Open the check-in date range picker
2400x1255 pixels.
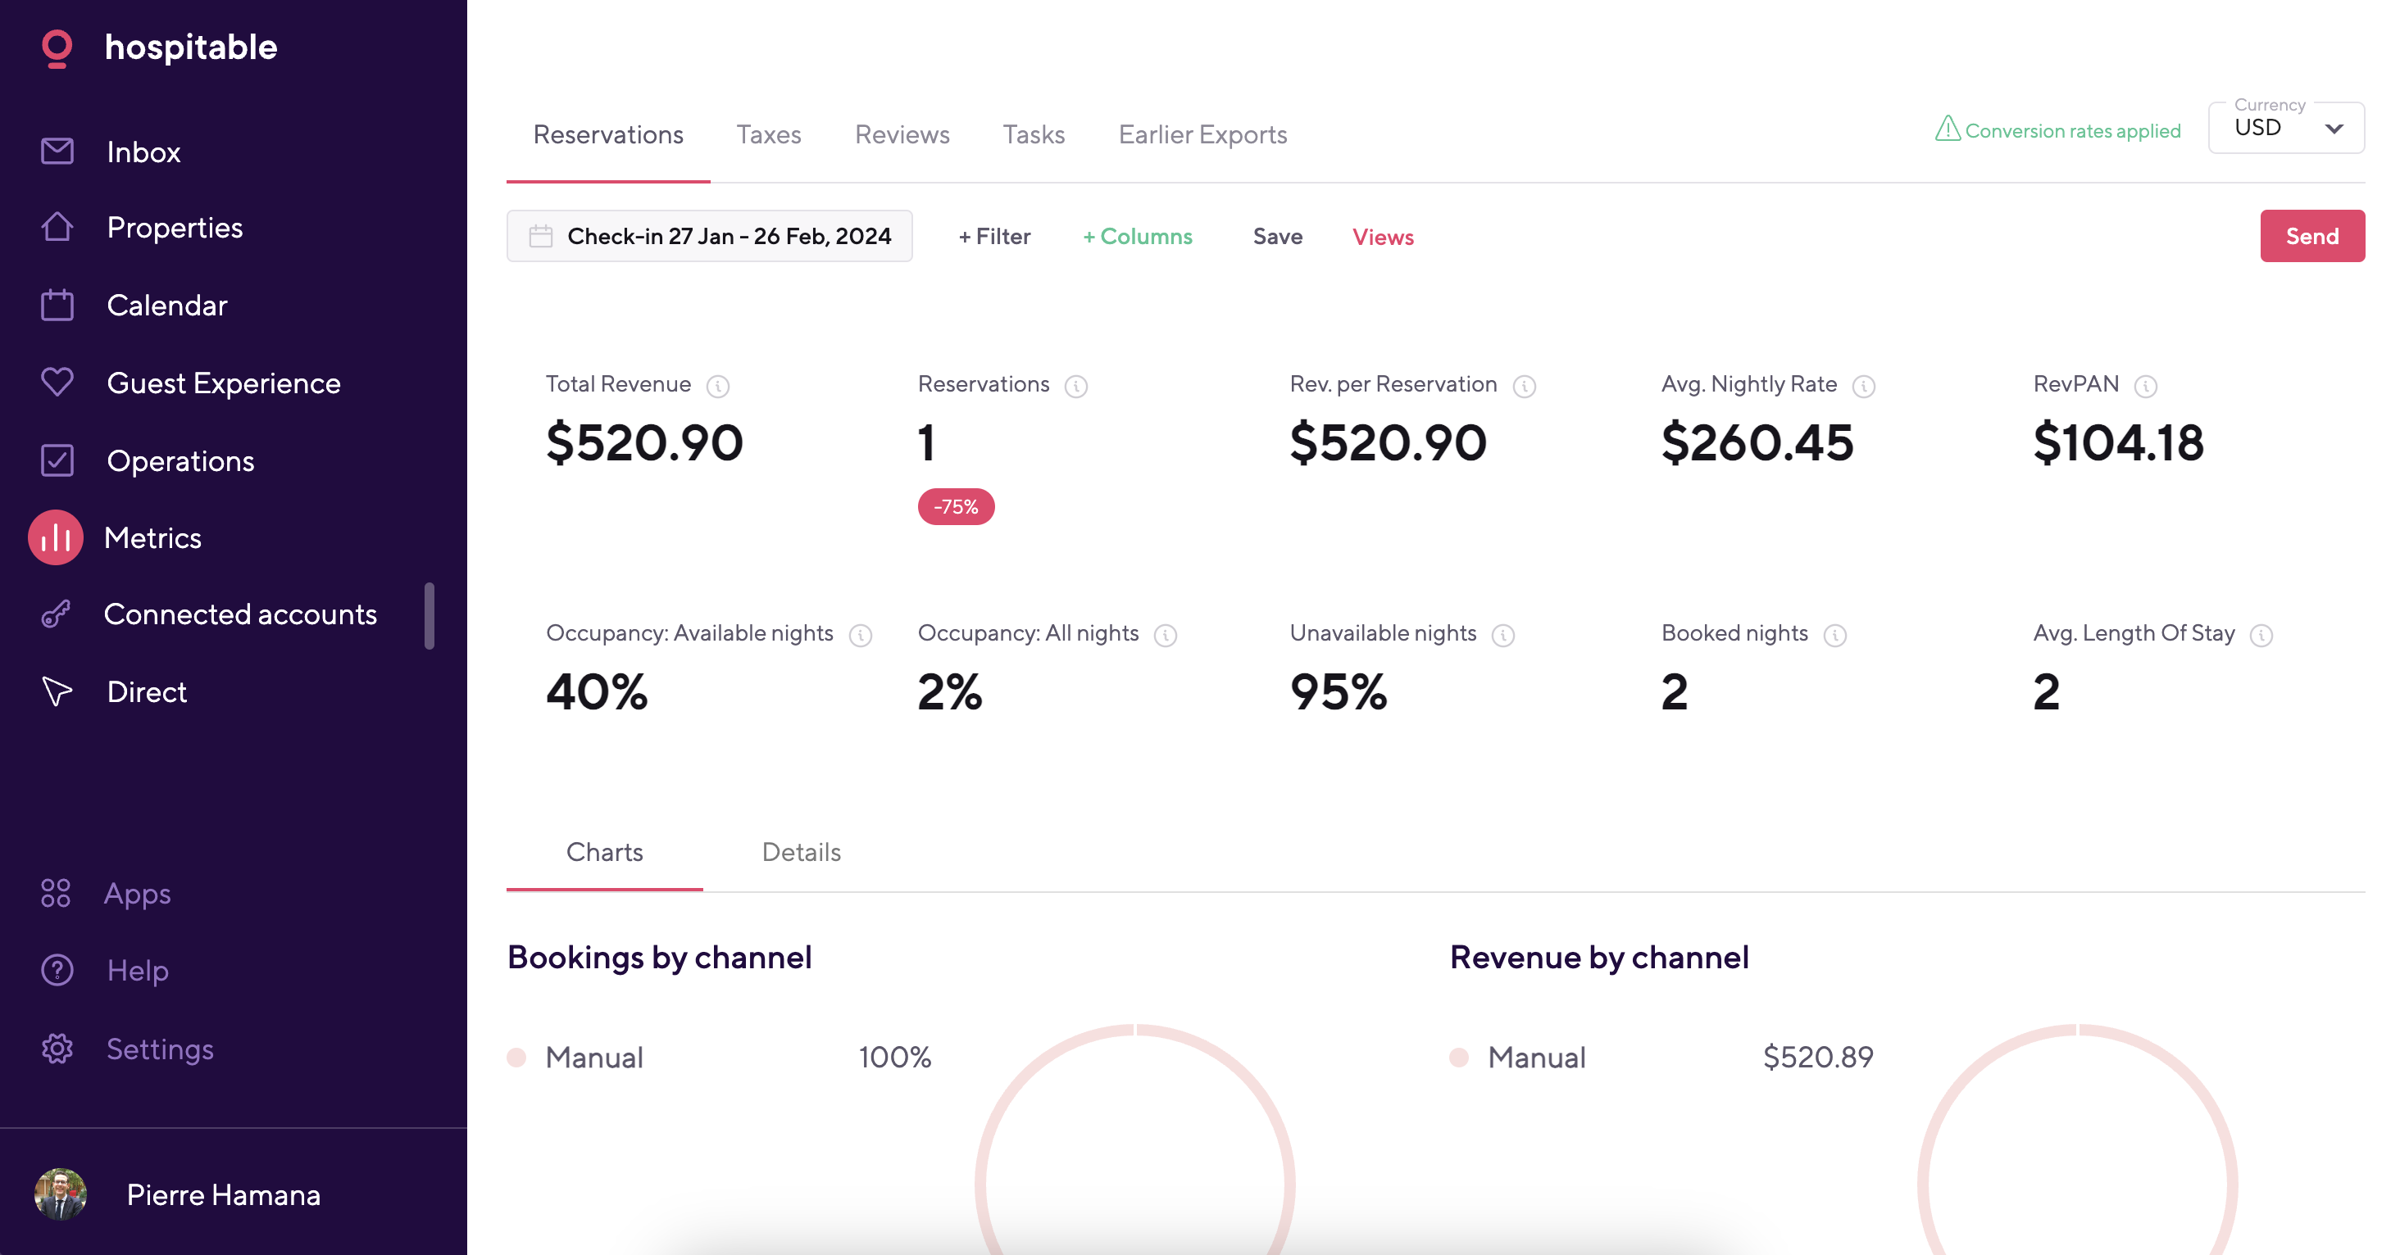click(x=709, y=236)
